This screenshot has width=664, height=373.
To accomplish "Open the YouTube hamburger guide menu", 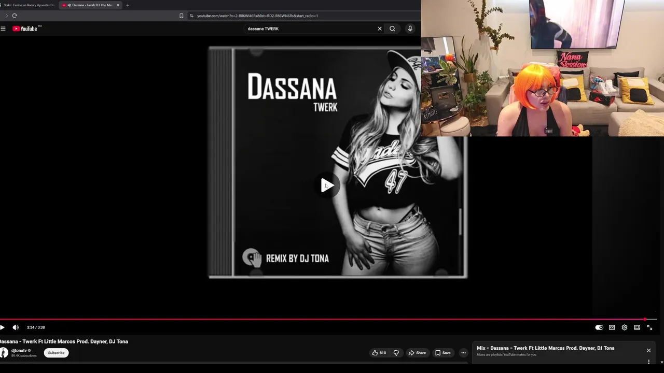I will [3, 28].
